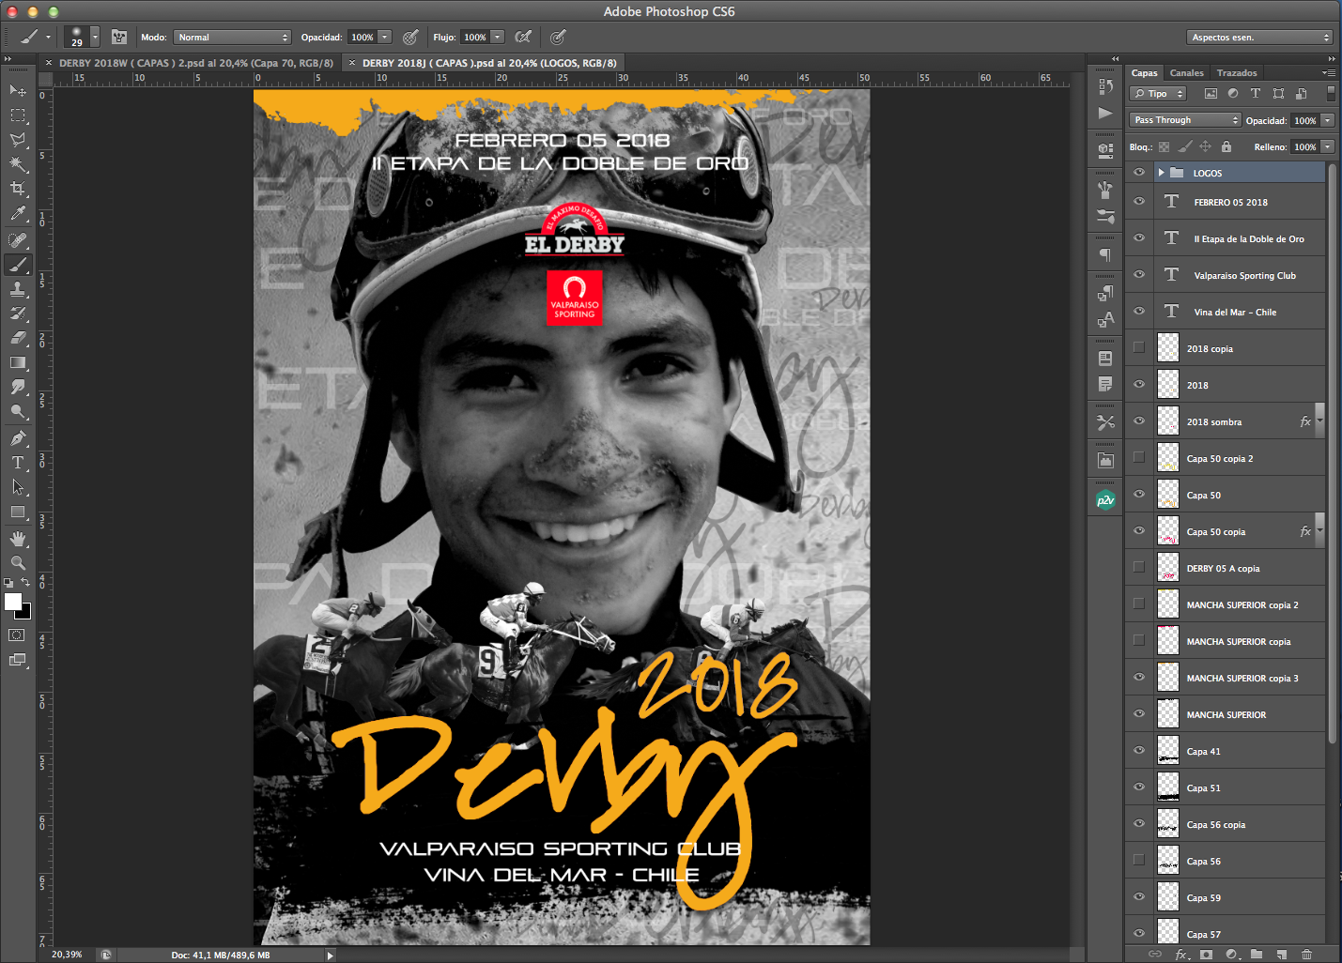Reset default foreground and background colors
This screenshot has height=963, width=1342.
8,583
